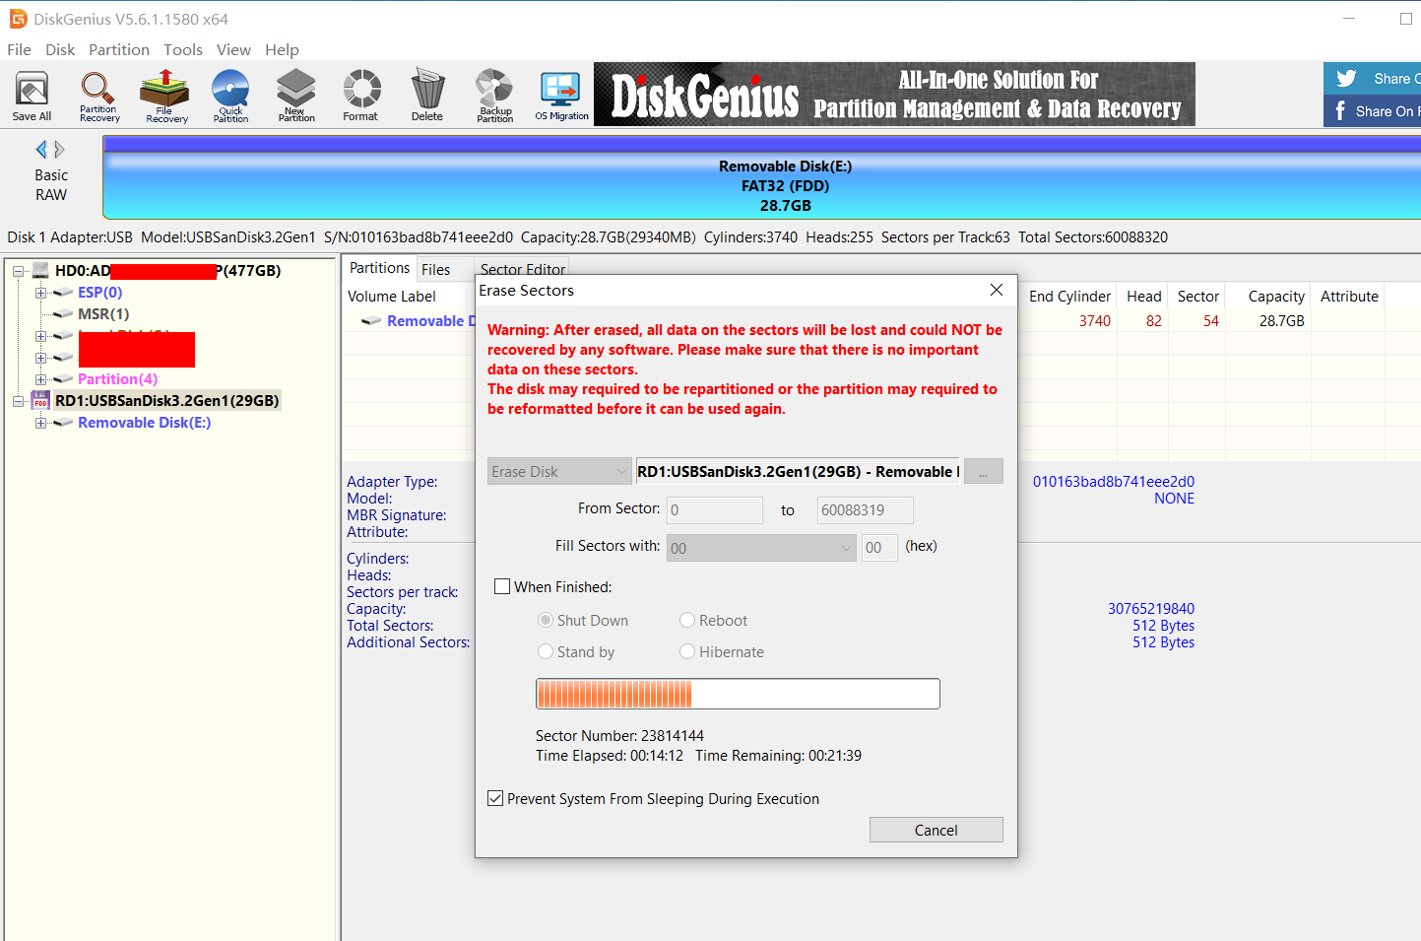The image size is (1421, 941).
Task: Expand the ESP(0) partition node
Action: click(x=40, y=293)
